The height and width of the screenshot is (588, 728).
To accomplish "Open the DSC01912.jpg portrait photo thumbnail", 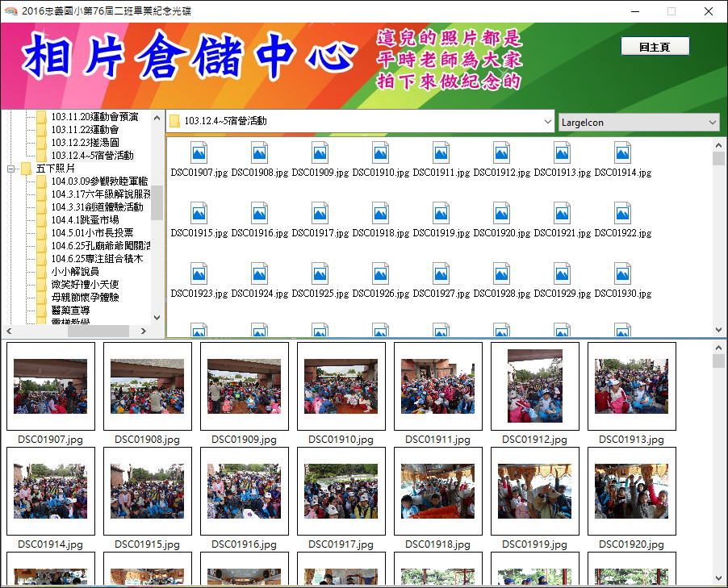I will pyautogui.click(x=535, y=386).
